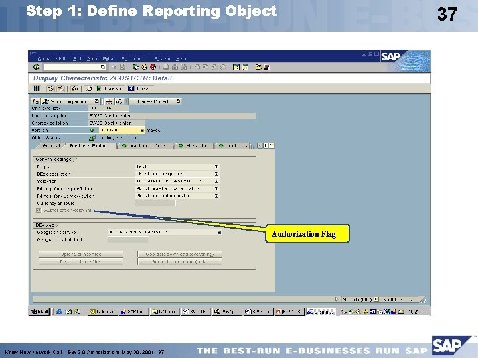Viewport: 478px width, 358px height.
Task: Click the green Back arrow icon
Action: 135,67
